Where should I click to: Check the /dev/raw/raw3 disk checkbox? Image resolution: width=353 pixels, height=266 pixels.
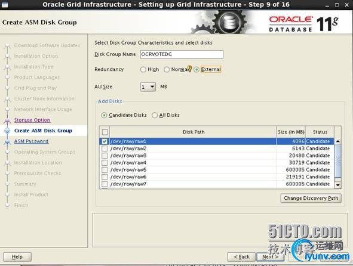pos(105,156)
